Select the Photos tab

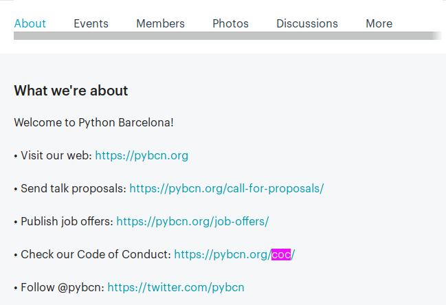[230, 23]
